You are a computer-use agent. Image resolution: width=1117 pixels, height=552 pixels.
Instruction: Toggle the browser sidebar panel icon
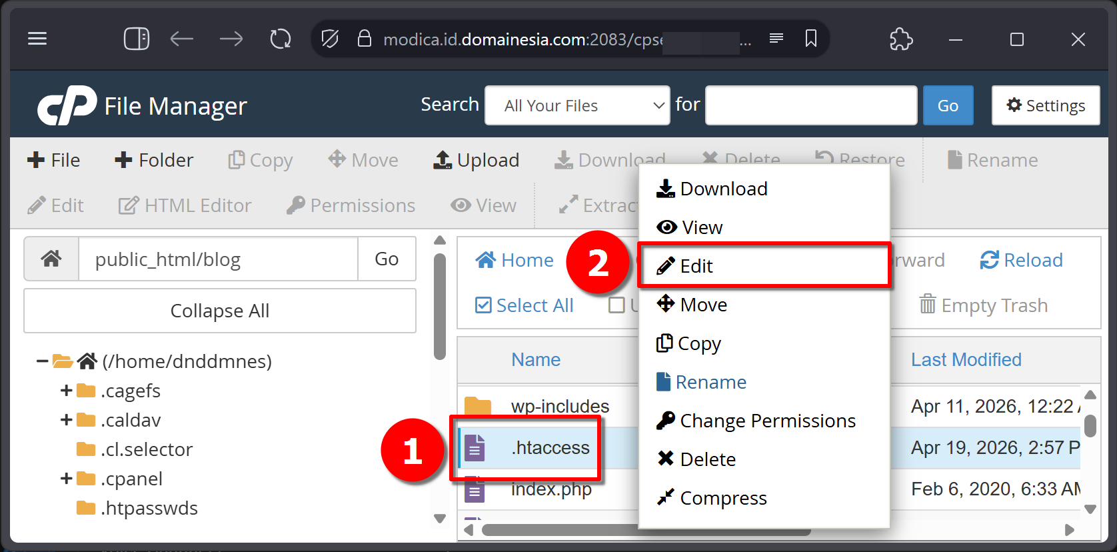point(137,39)
